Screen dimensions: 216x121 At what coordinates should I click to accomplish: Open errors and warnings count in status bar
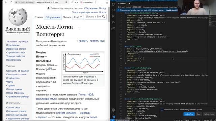(x=134, y=120)
